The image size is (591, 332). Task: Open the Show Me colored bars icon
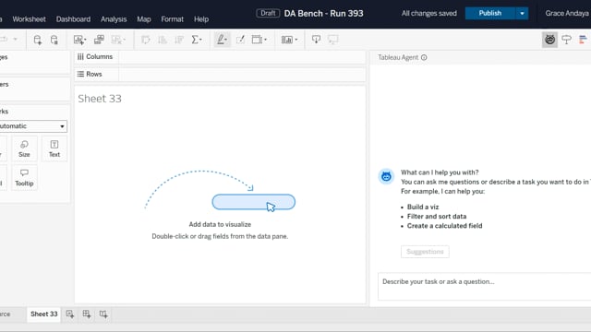click(583, 40)
